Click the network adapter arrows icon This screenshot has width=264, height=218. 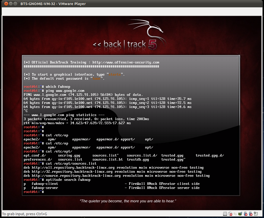coord(235,214)
